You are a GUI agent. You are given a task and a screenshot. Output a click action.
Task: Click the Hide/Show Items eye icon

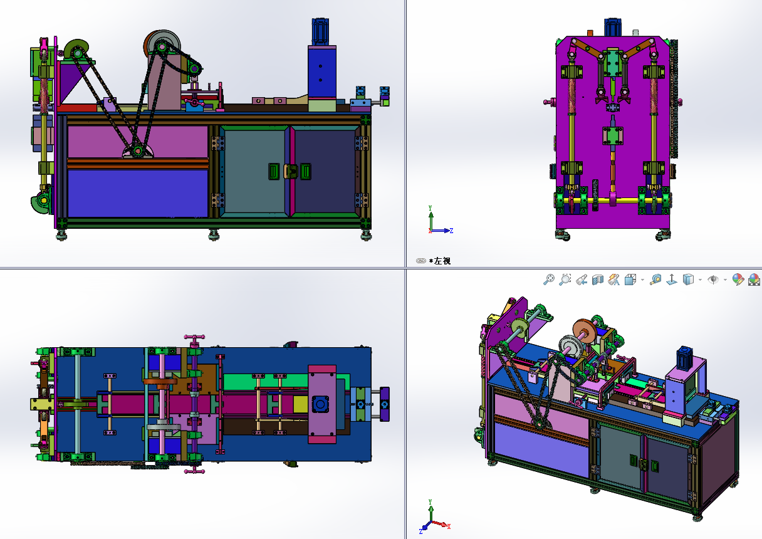713,280
